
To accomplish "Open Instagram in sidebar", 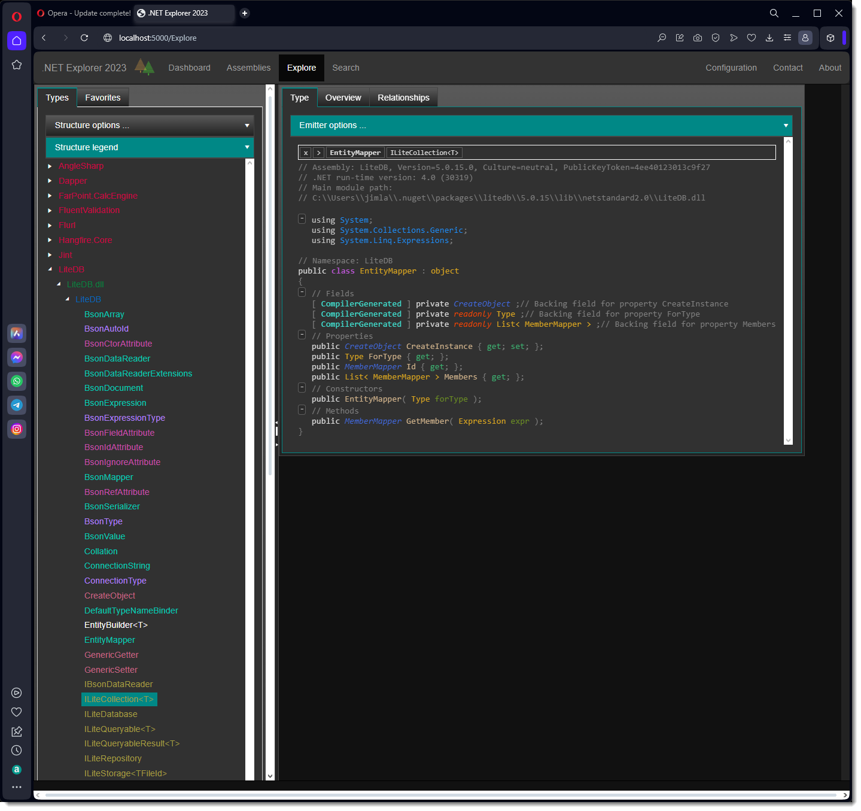I will pyautogui.click(x=17, y=429).
